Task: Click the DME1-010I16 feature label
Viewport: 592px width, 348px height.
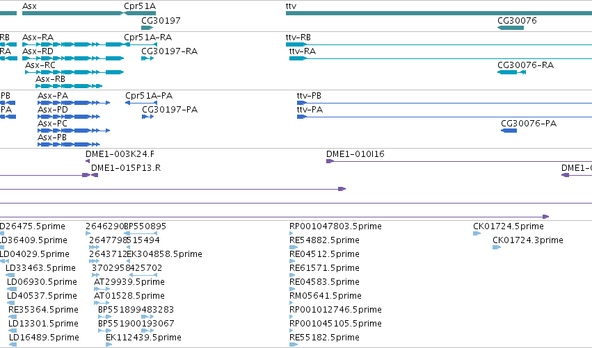Action: point(355,154)
